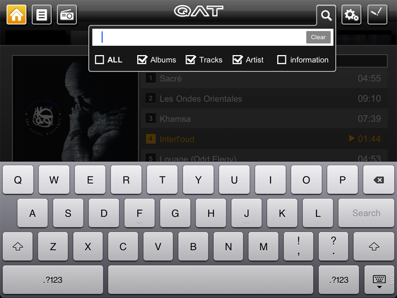
Task: Close search with the magnifier icon
Action: tap(326, 15)
